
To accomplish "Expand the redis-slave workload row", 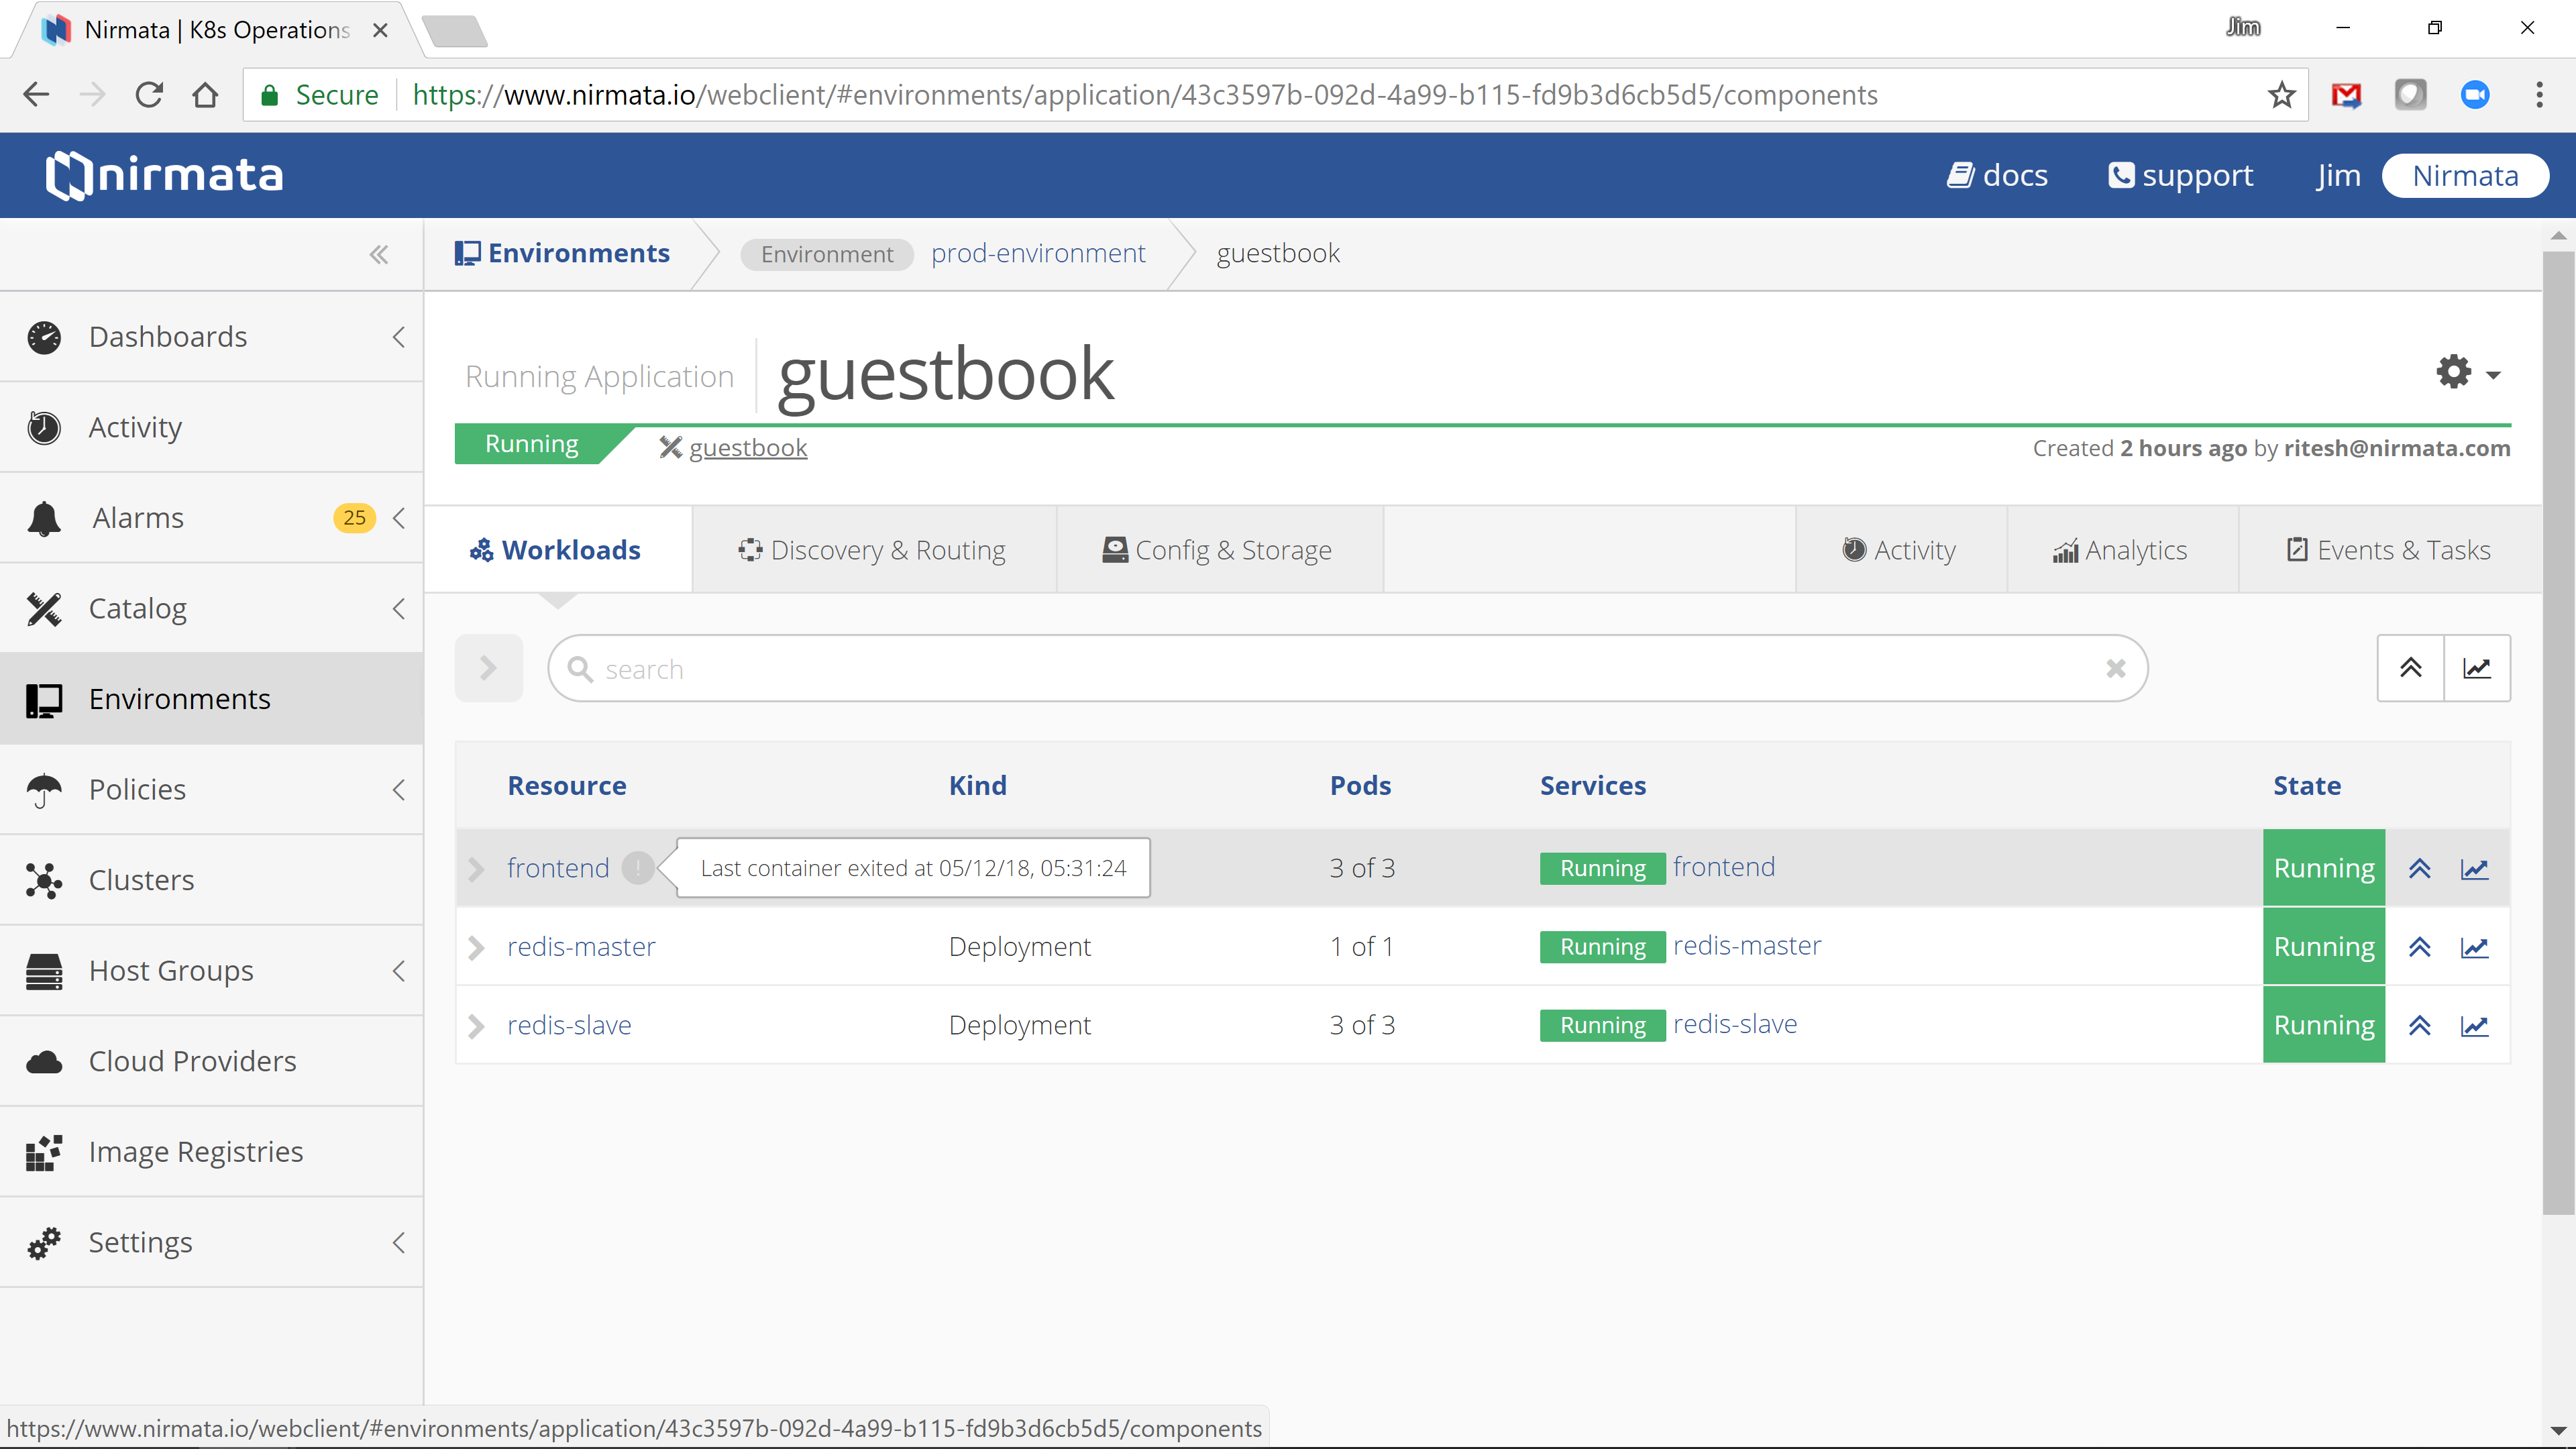I will [477, 1025].
